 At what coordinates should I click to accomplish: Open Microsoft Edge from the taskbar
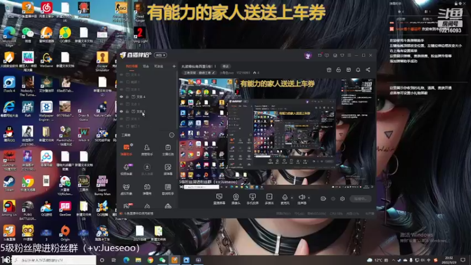[x=126, y=260]
